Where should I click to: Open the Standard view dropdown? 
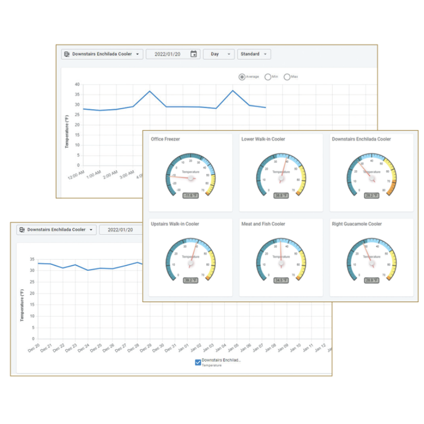254,54
